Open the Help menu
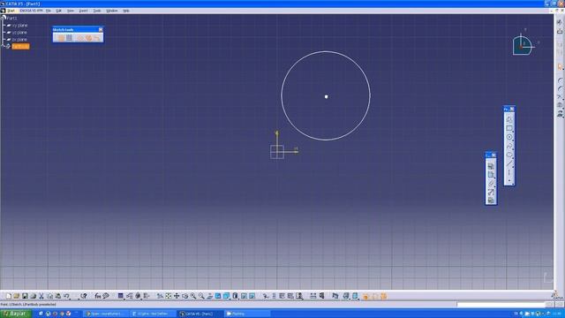 tap(125, 11)
